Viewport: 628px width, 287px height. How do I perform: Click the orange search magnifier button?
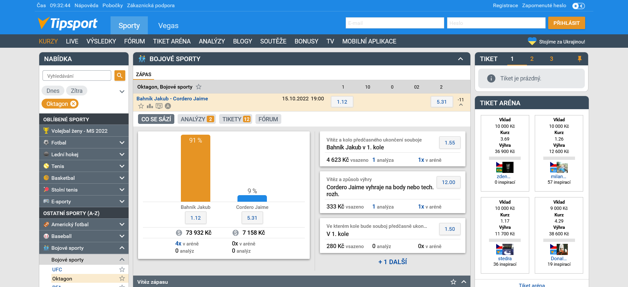(x=120, y=76)
